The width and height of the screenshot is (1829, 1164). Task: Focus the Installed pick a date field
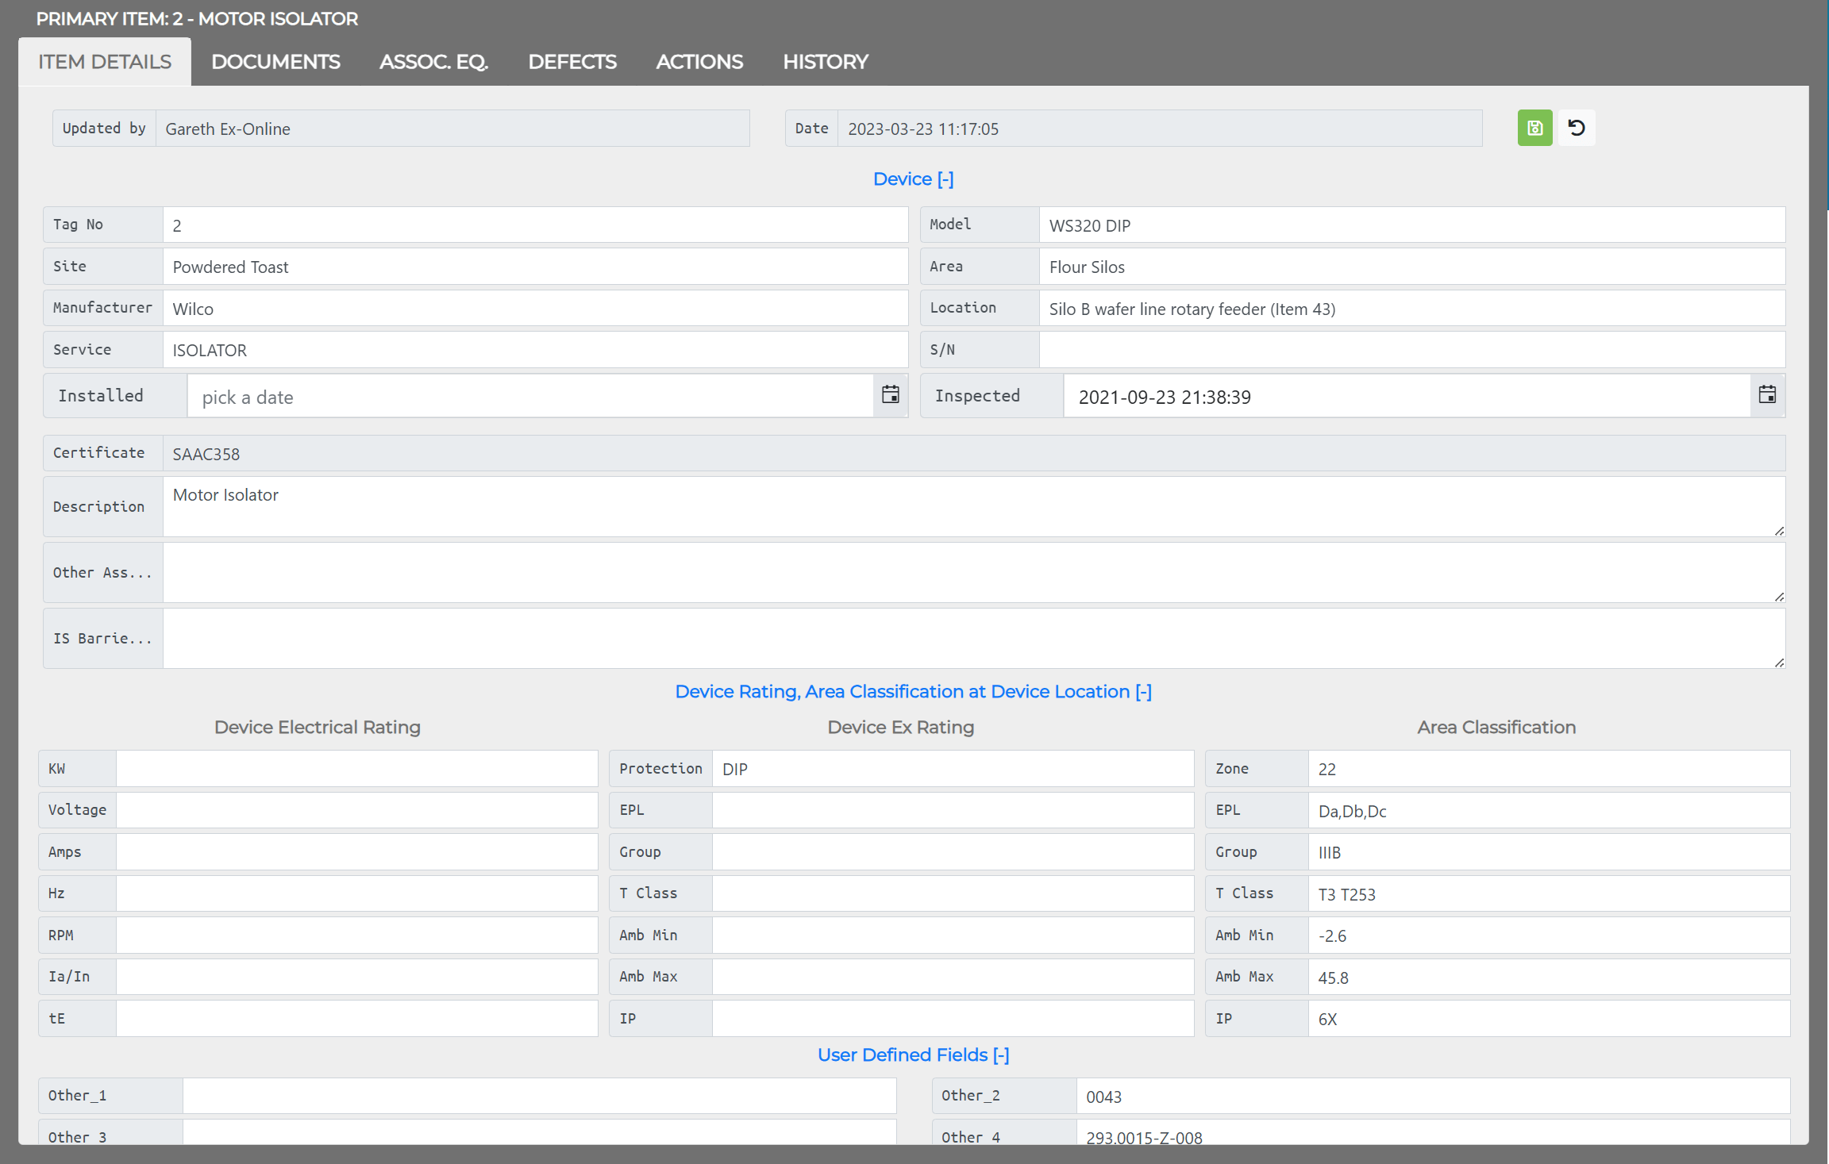[530, 396]
